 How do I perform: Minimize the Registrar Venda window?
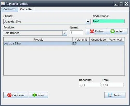click(115, 4)
